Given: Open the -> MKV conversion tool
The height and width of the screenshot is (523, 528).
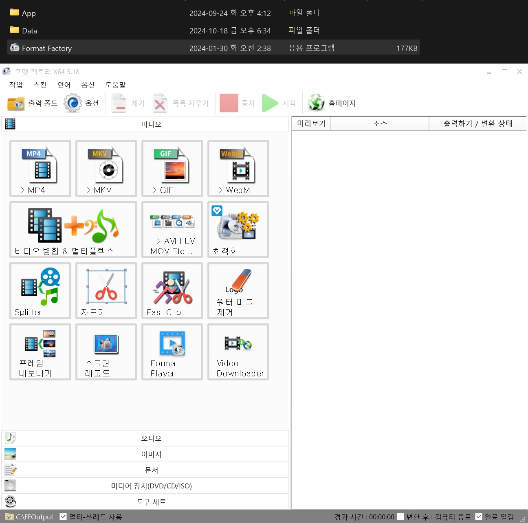Looking at the screenshot, I should click(x=106, y=169).
